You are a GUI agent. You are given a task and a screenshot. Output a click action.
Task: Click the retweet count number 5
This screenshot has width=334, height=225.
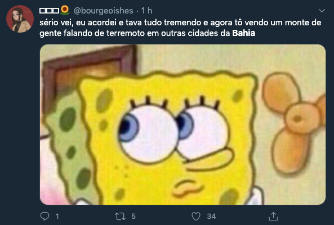[x=133, y=216]
